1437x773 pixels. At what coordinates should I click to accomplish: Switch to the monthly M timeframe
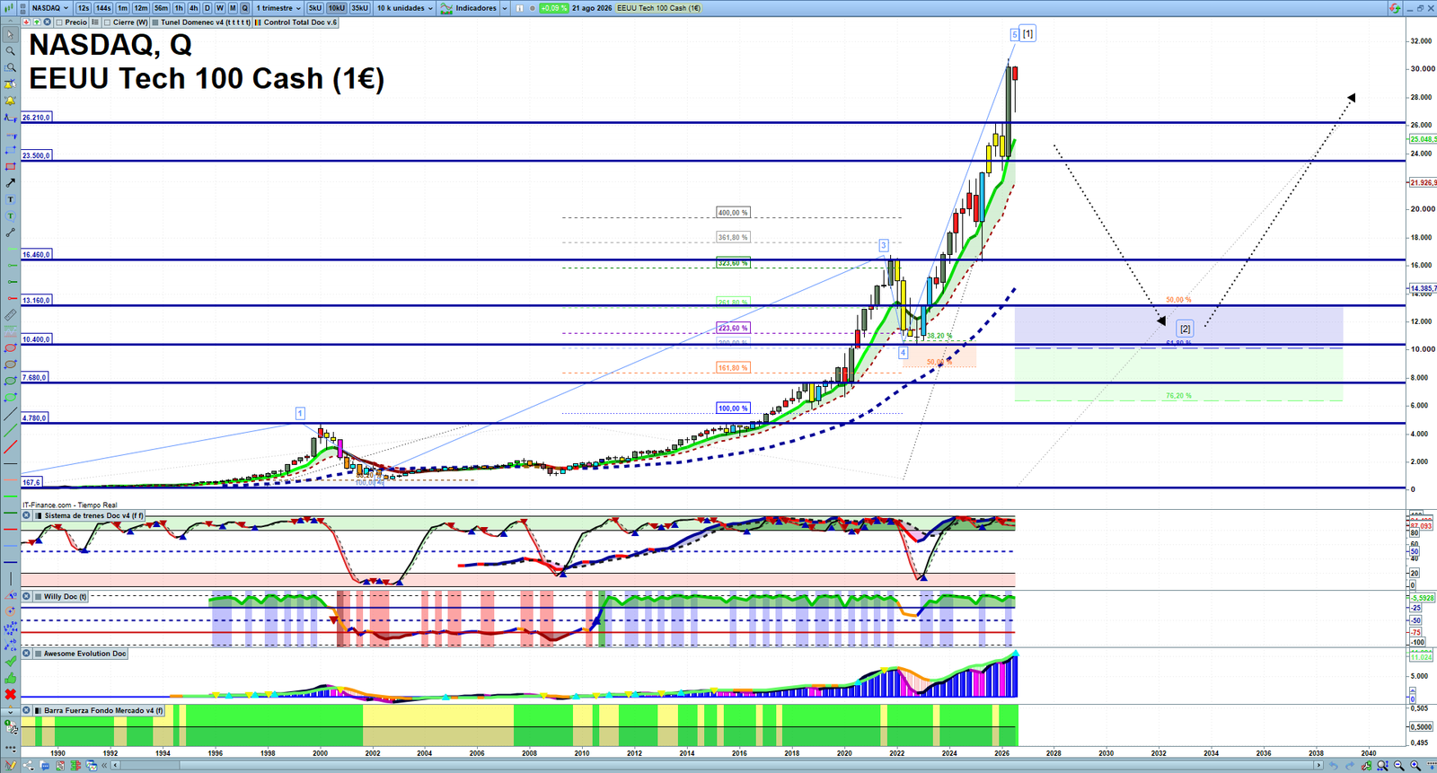[233, 8]
